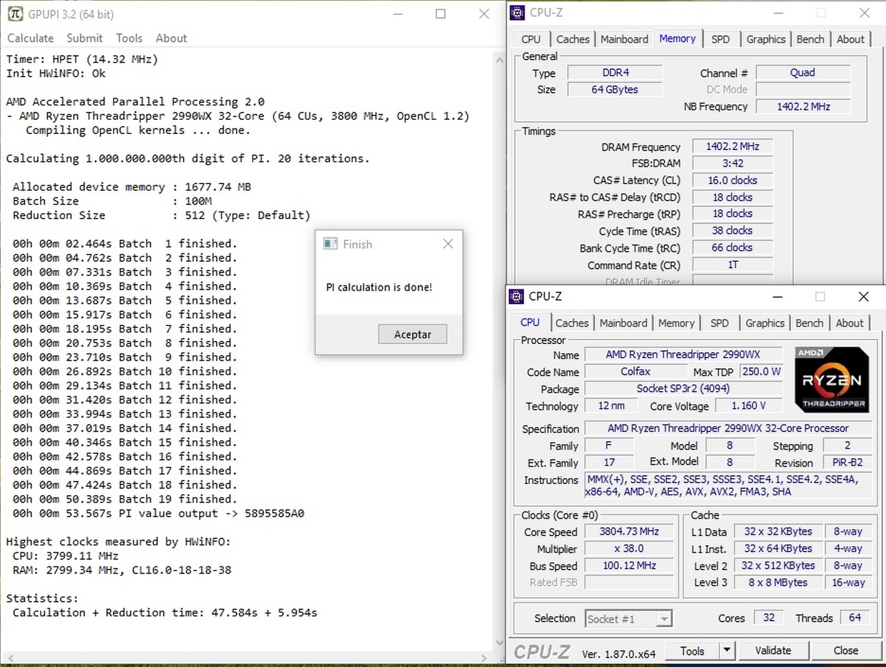Click the CPU-Z Memory window title icon
The image size is (886, 667).
517,12
